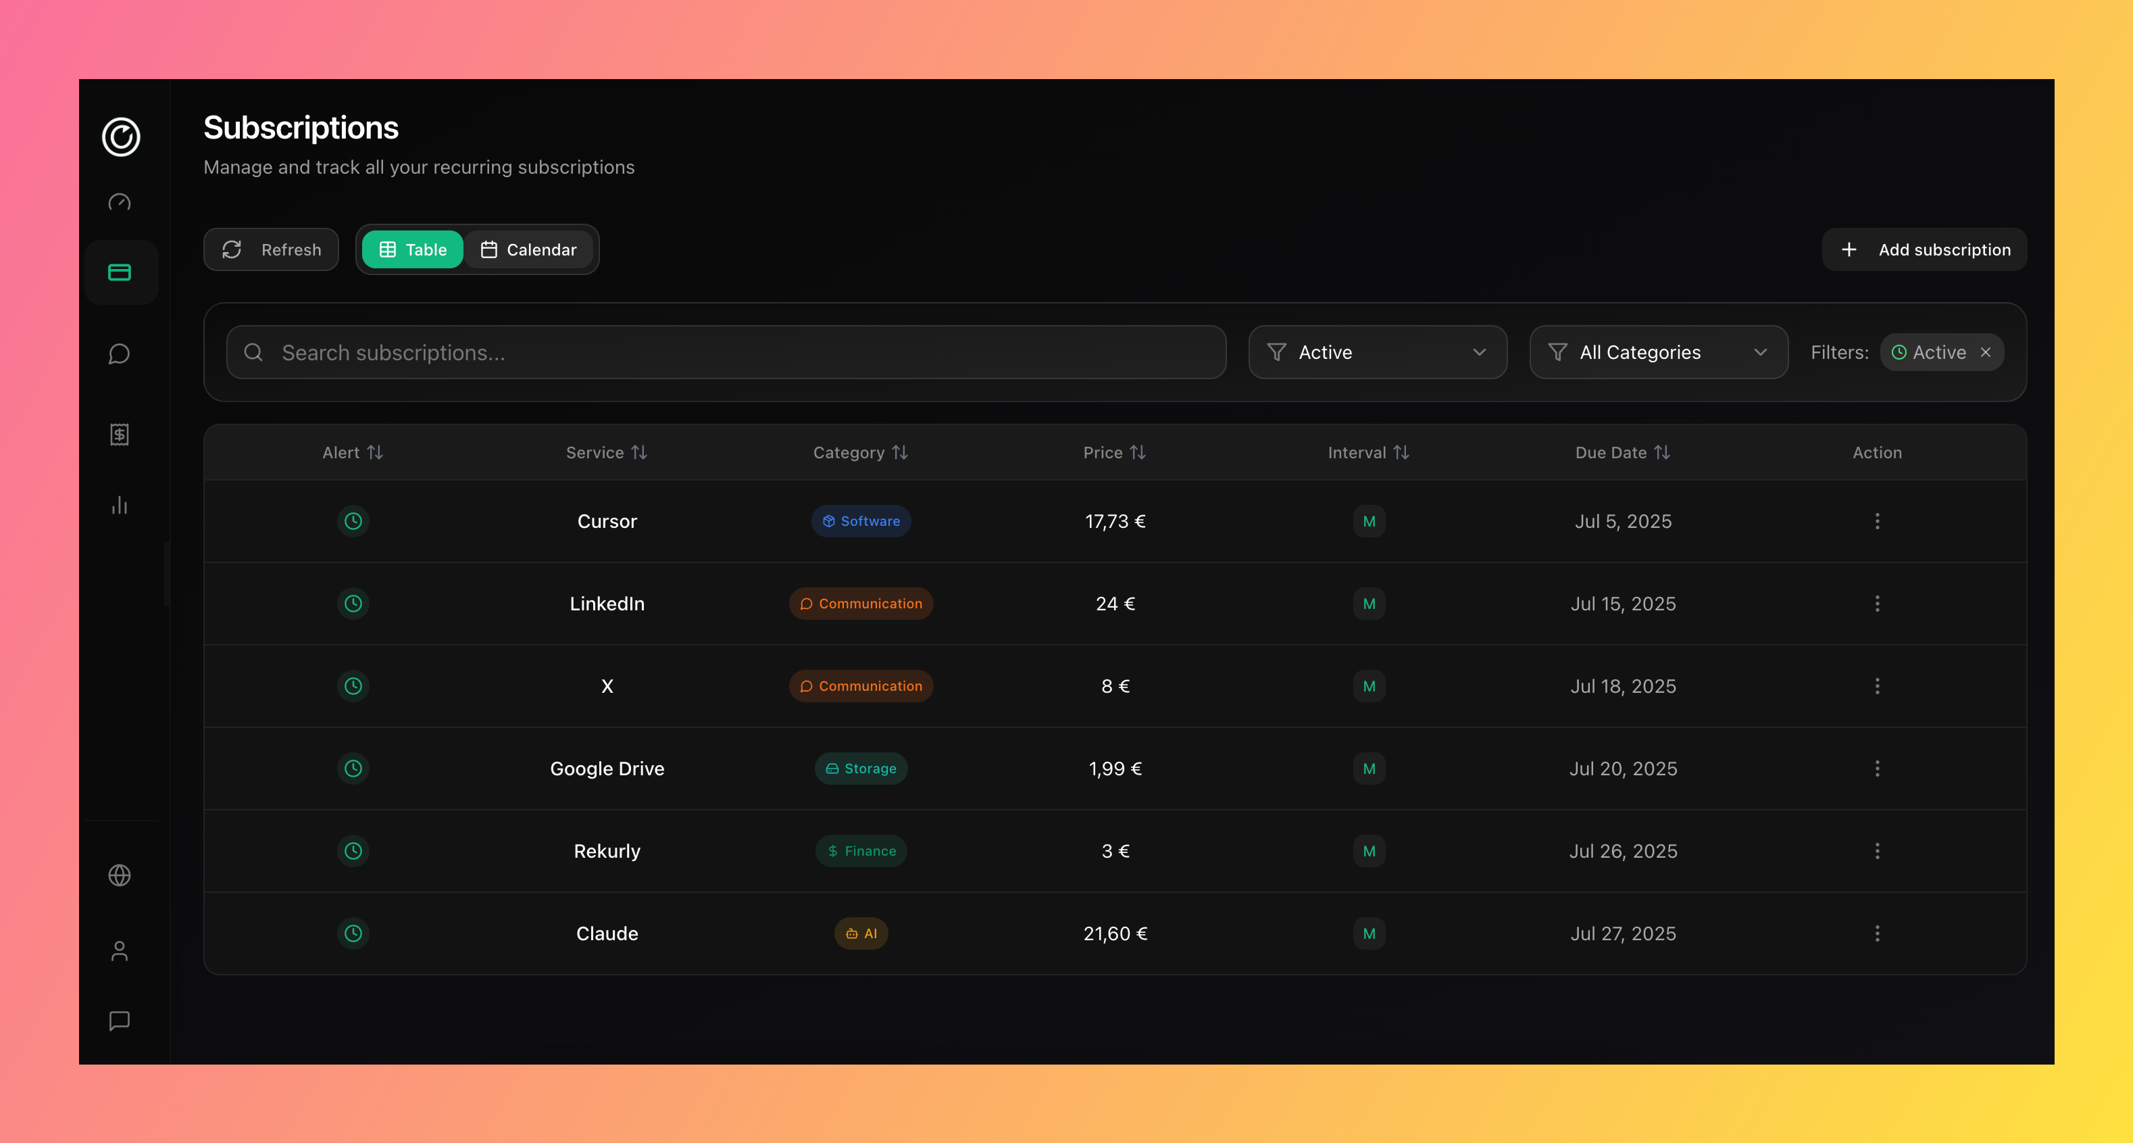Click the alert clock icon for Cursor
The image size is (2133, 1143).
point(353,521)
